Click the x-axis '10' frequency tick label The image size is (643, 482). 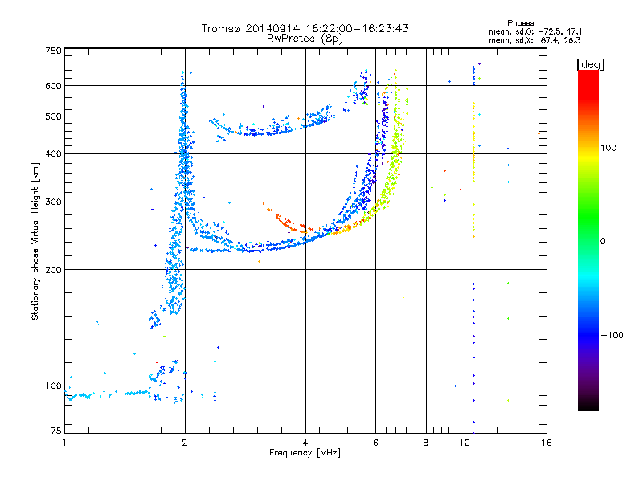465,443
